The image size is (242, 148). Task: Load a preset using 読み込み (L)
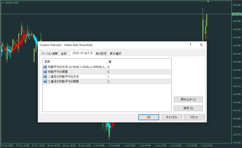188,99
